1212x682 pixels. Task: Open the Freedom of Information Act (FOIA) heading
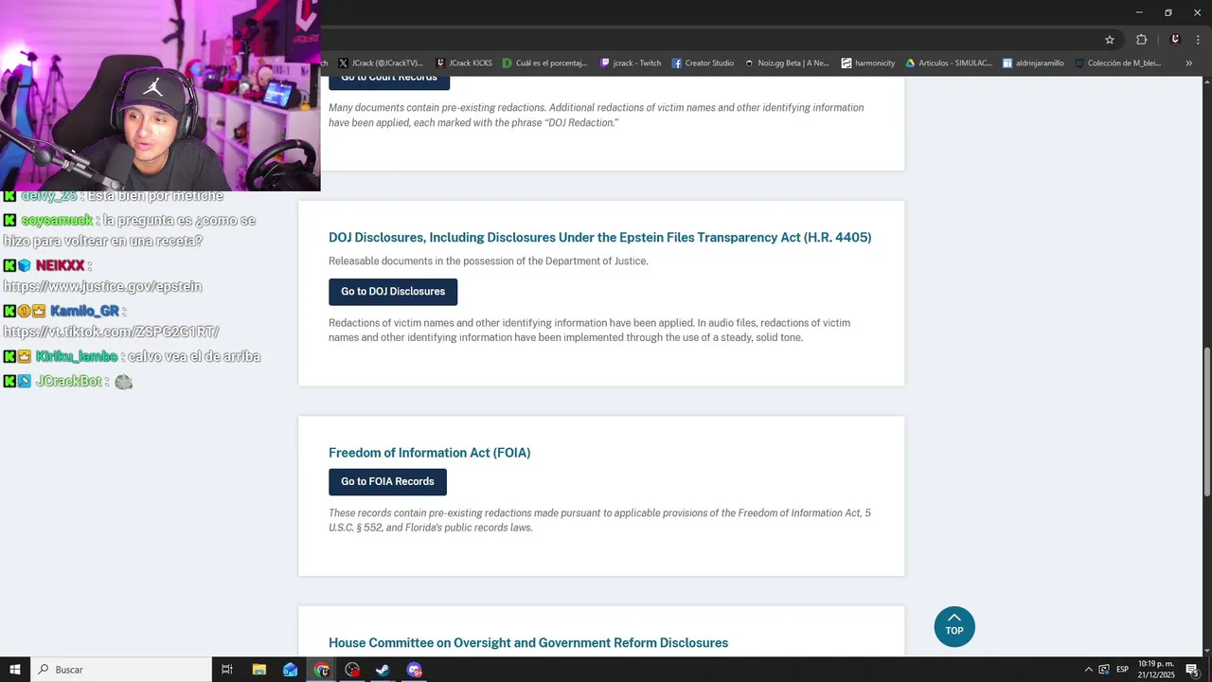point(430,453)
